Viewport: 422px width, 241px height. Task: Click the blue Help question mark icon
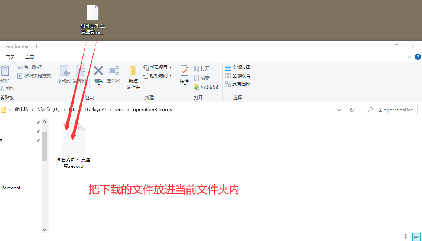coord(418,57)
